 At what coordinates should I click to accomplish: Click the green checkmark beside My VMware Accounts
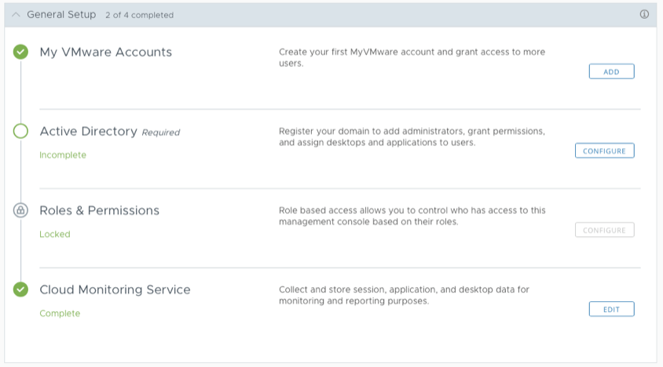click(20, 53)
